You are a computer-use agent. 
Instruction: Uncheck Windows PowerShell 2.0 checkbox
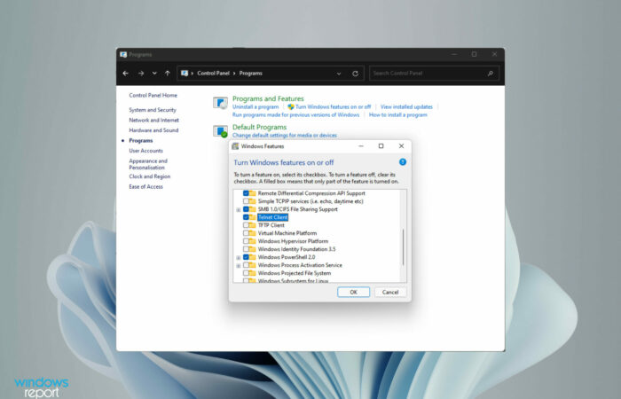246,257
